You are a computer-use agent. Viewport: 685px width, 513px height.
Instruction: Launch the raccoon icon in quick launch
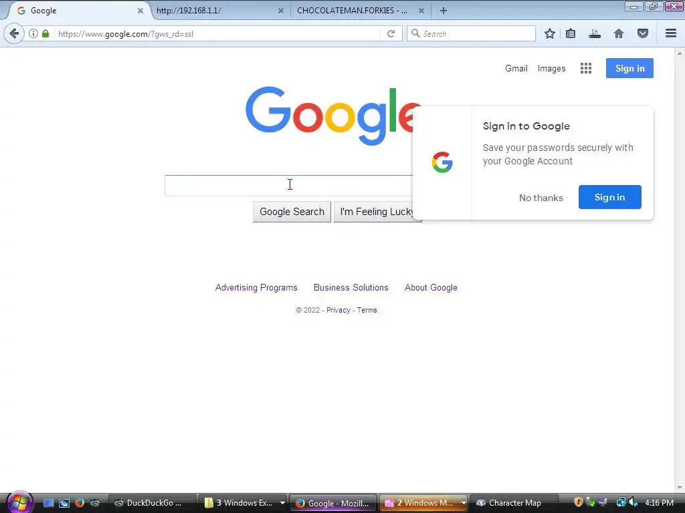[x=95, y=502]
